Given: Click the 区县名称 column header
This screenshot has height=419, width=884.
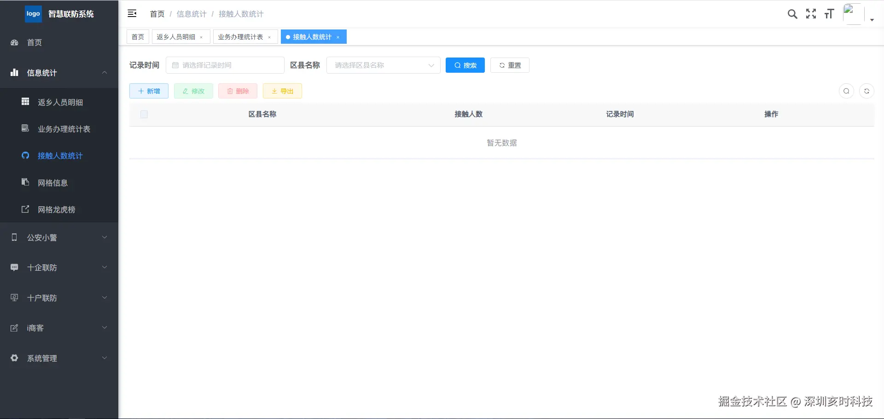Looking at the screenshot, I should 262,114.
